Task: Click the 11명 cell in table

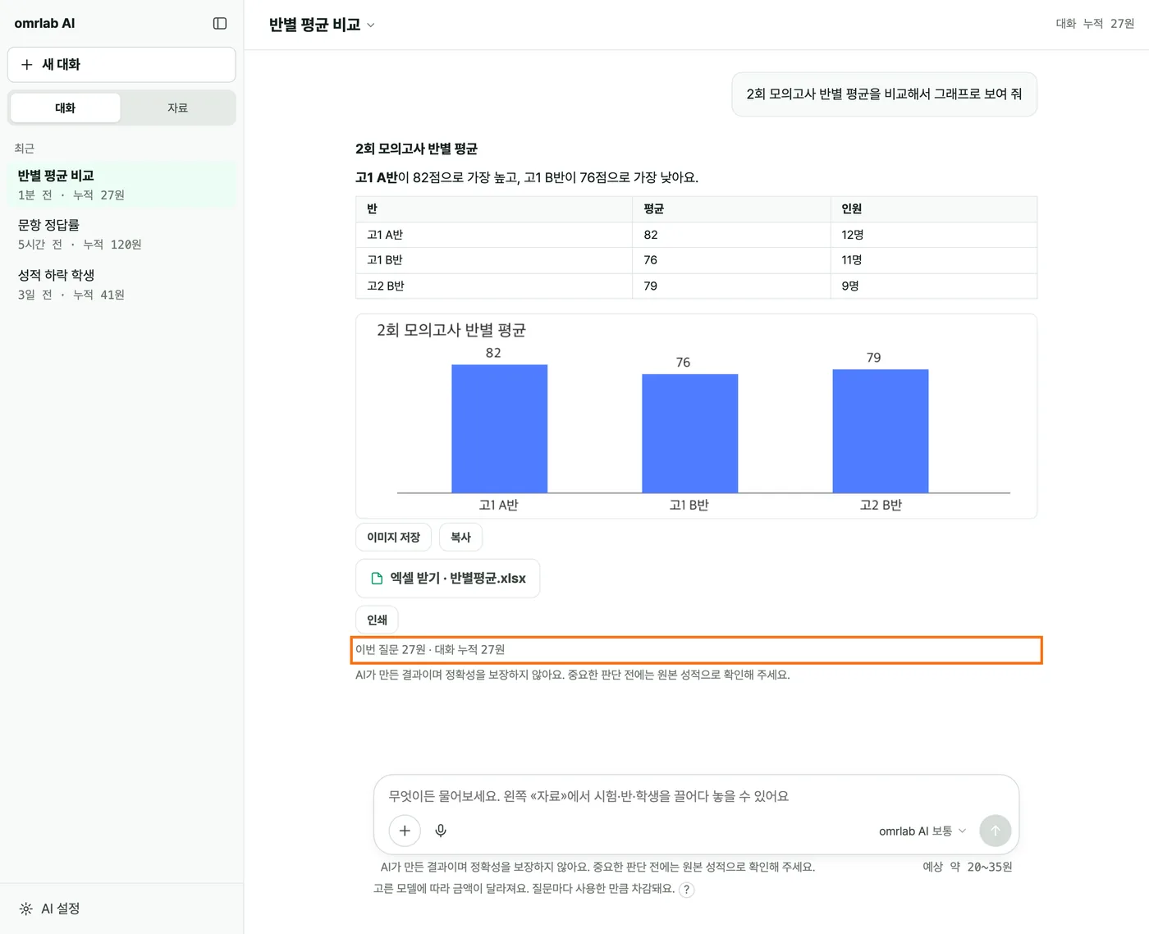Action: click(934, 260)
